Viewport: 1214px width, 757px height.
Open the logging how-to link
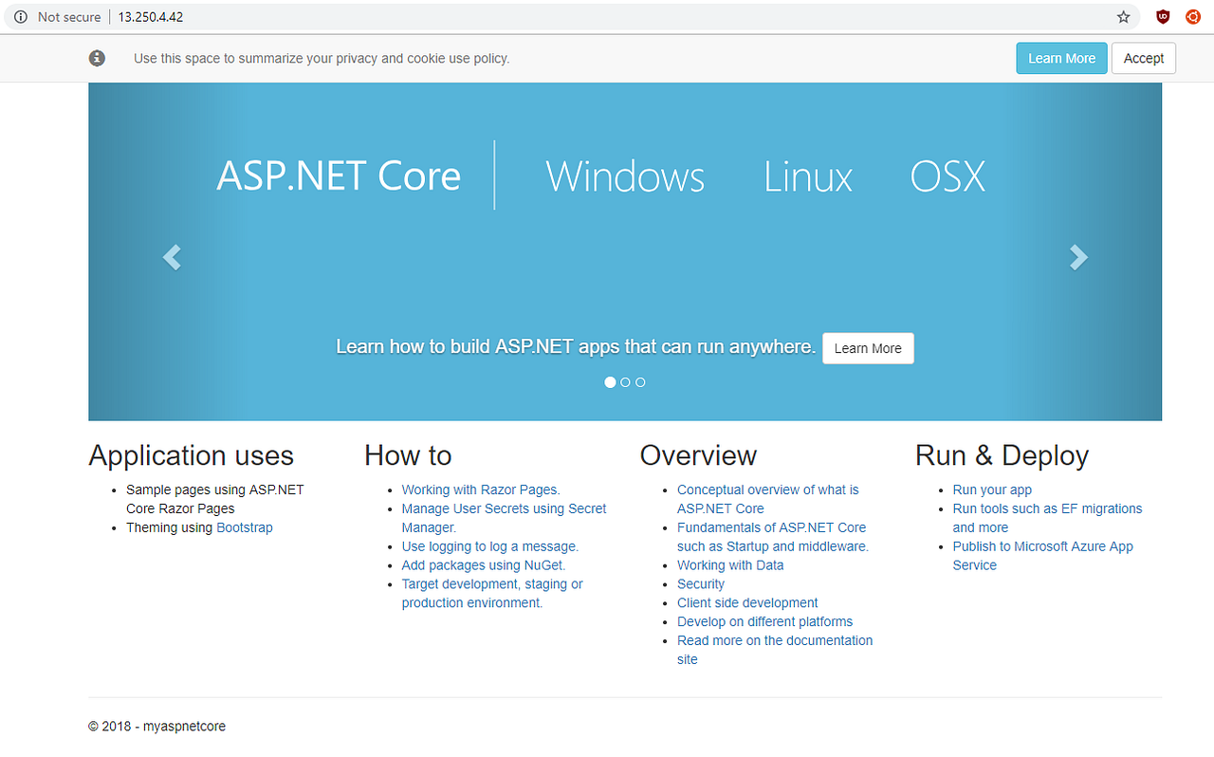pyautogui.click(x=489, y=546)
